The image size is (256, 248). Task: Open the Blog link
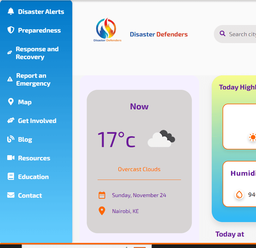click(x=25, y=140)
